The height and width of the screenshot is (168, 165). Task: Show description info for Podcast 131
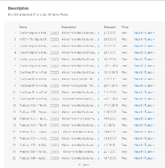98,139
